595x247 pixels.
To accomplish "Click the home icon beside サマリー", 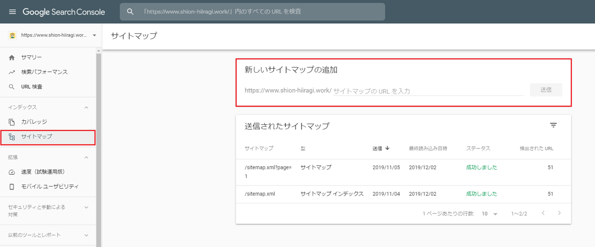I will point(12,57).
